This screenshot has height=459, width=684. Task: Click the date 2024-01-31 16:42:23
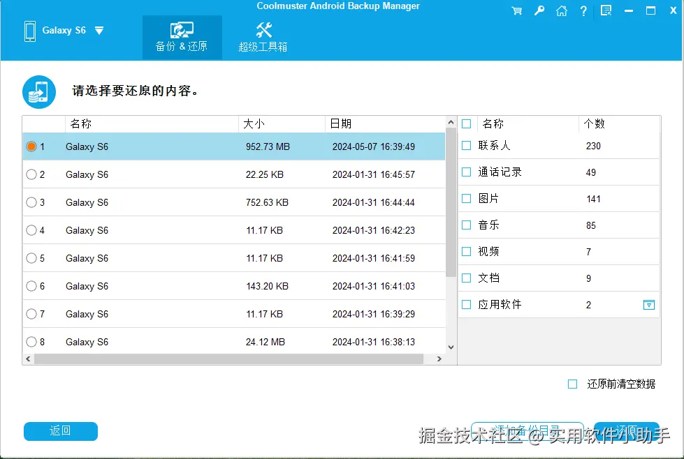tap(373, 230)
